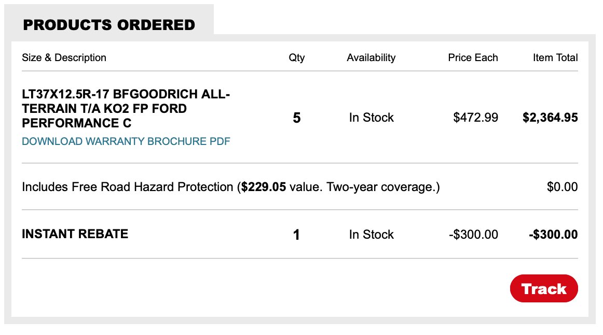Click the Price Each column header
The width and height of the screenshot is (603, 335).
pos(473,57)
